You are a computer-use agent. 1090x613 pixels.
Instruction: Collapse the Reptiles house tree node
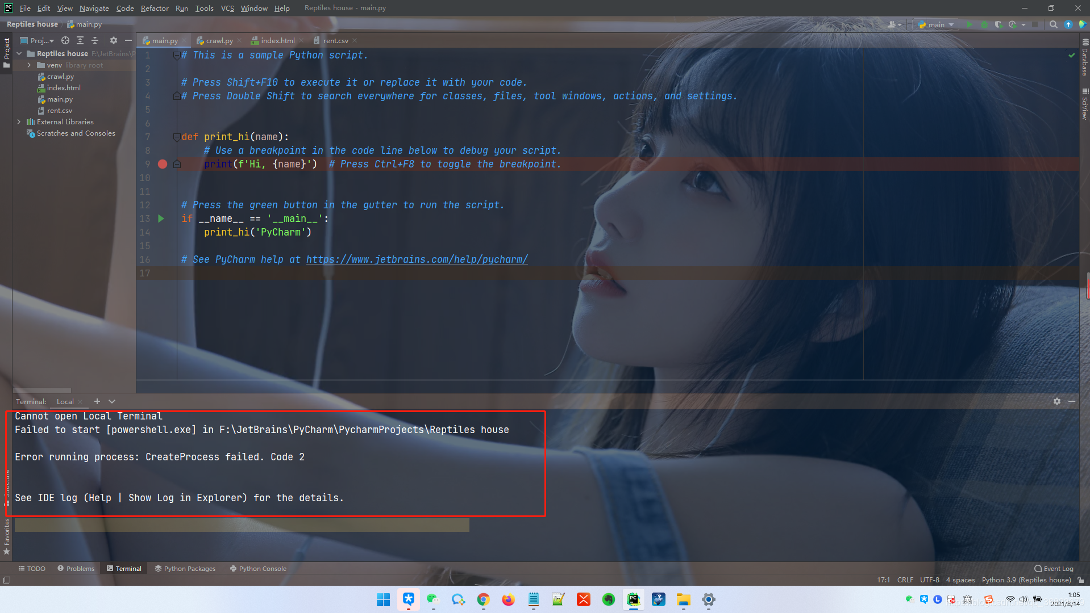point(19,53)
